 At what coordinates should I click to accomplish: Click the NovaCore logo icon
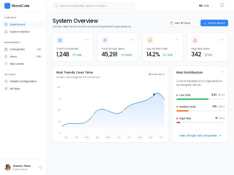pos(7,6)
